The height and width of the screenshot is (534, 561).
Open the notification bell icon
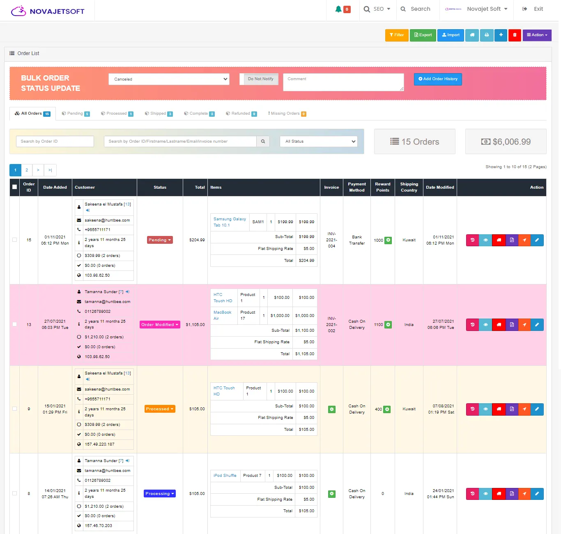point(338,9)
